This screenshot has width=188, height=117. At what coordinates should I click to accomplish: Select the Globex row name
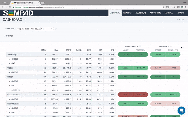click(x=10, y=68)
